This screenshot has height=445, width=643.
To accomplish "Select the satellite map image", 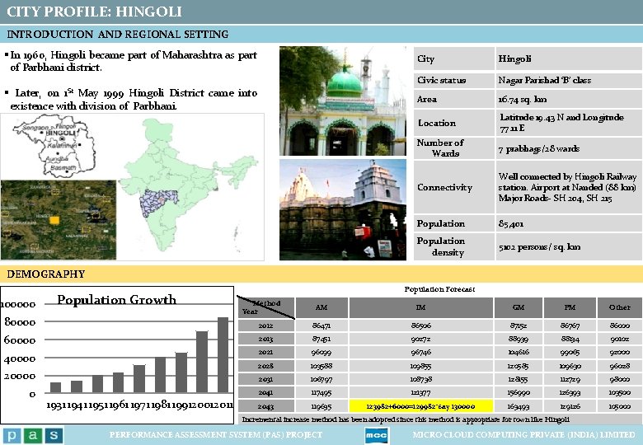I will click(x=59, y=220).
